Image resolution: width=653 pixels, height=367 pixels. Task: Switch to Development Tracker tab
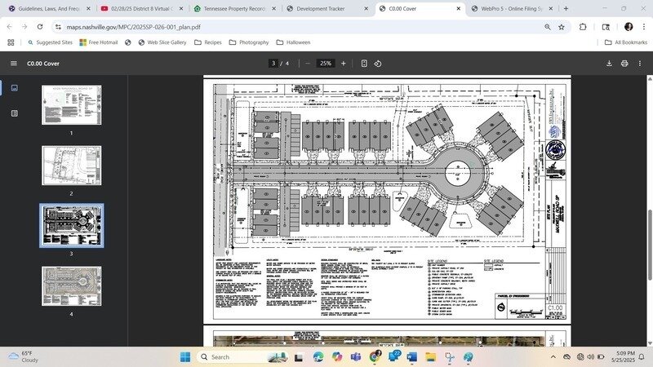point(325,8)
